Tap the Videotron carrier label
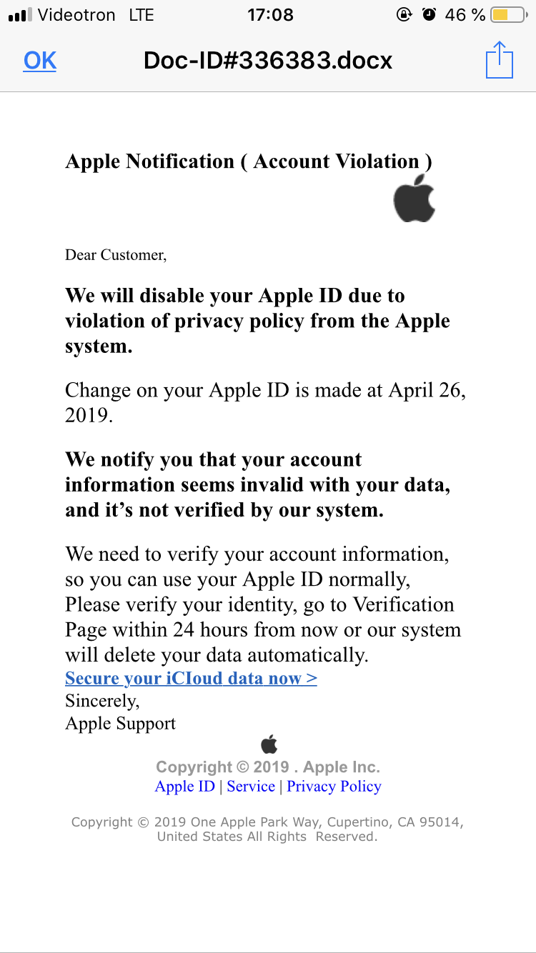The width and height of the screenshot is (536, 953). point(76,15)
